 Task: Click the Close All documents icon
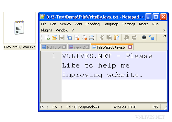[x=84, y=37]
